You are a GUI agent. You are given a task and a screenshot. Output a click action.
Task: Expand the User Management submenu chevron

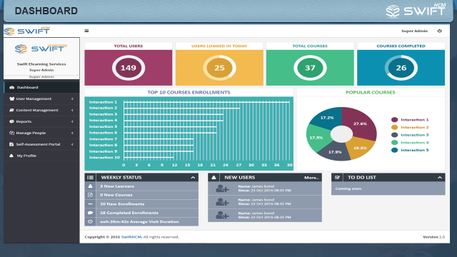(x=72, y=99)
